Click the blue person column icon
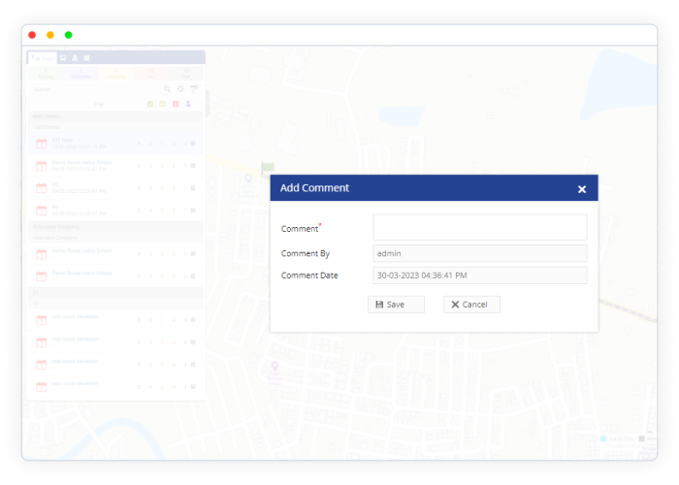 coord(189,104)
